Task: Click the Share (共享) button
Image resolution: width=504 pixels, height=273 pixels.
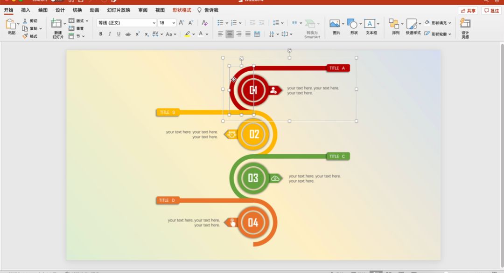Action: (x=468, y=11)
